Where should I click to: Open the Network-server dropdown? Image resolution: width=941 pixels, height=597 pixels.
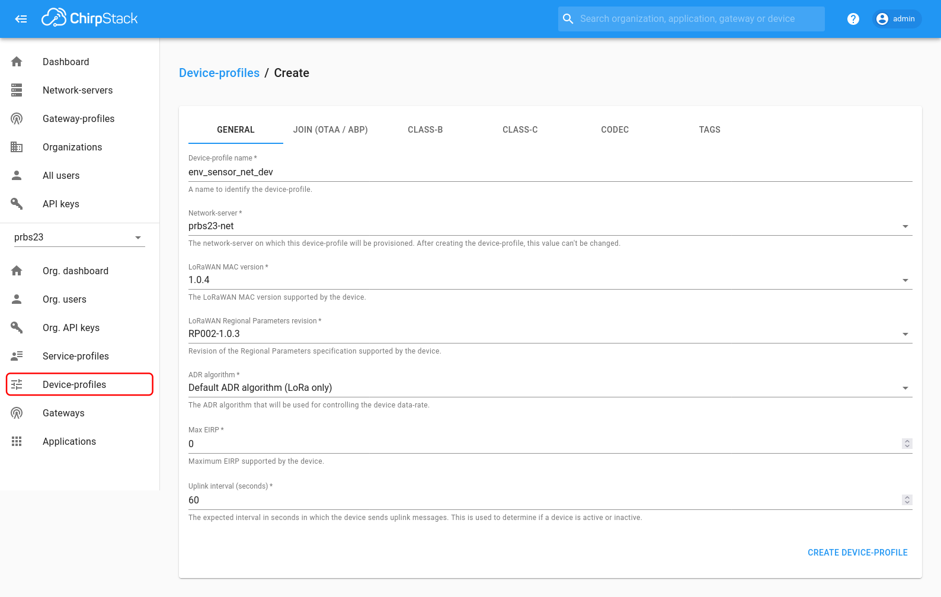(x=550, y=226)
